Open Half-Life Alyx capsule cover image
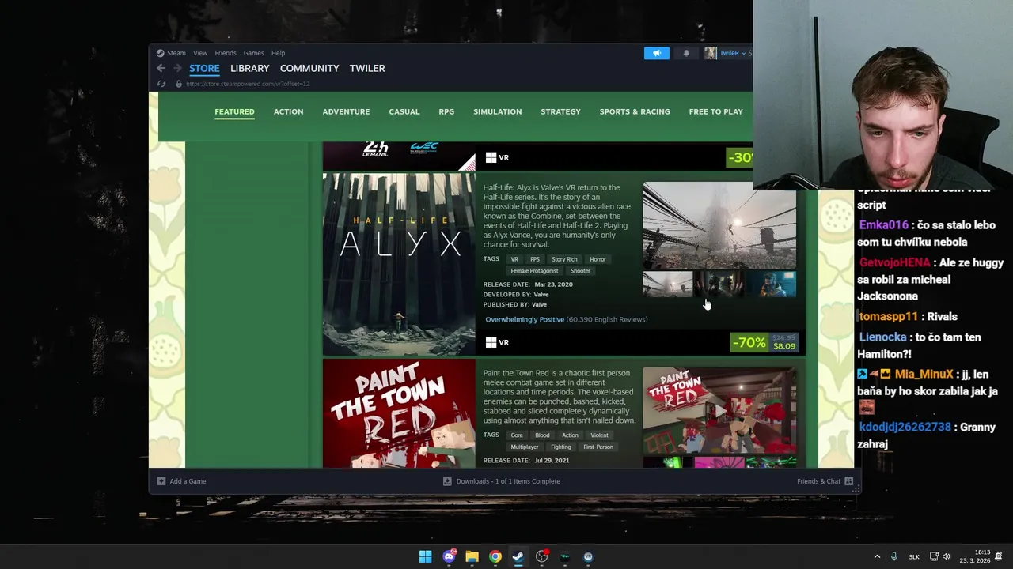The height and width of the screenshot is (569, 1013). pyautogui.click(x=399, y=265)
